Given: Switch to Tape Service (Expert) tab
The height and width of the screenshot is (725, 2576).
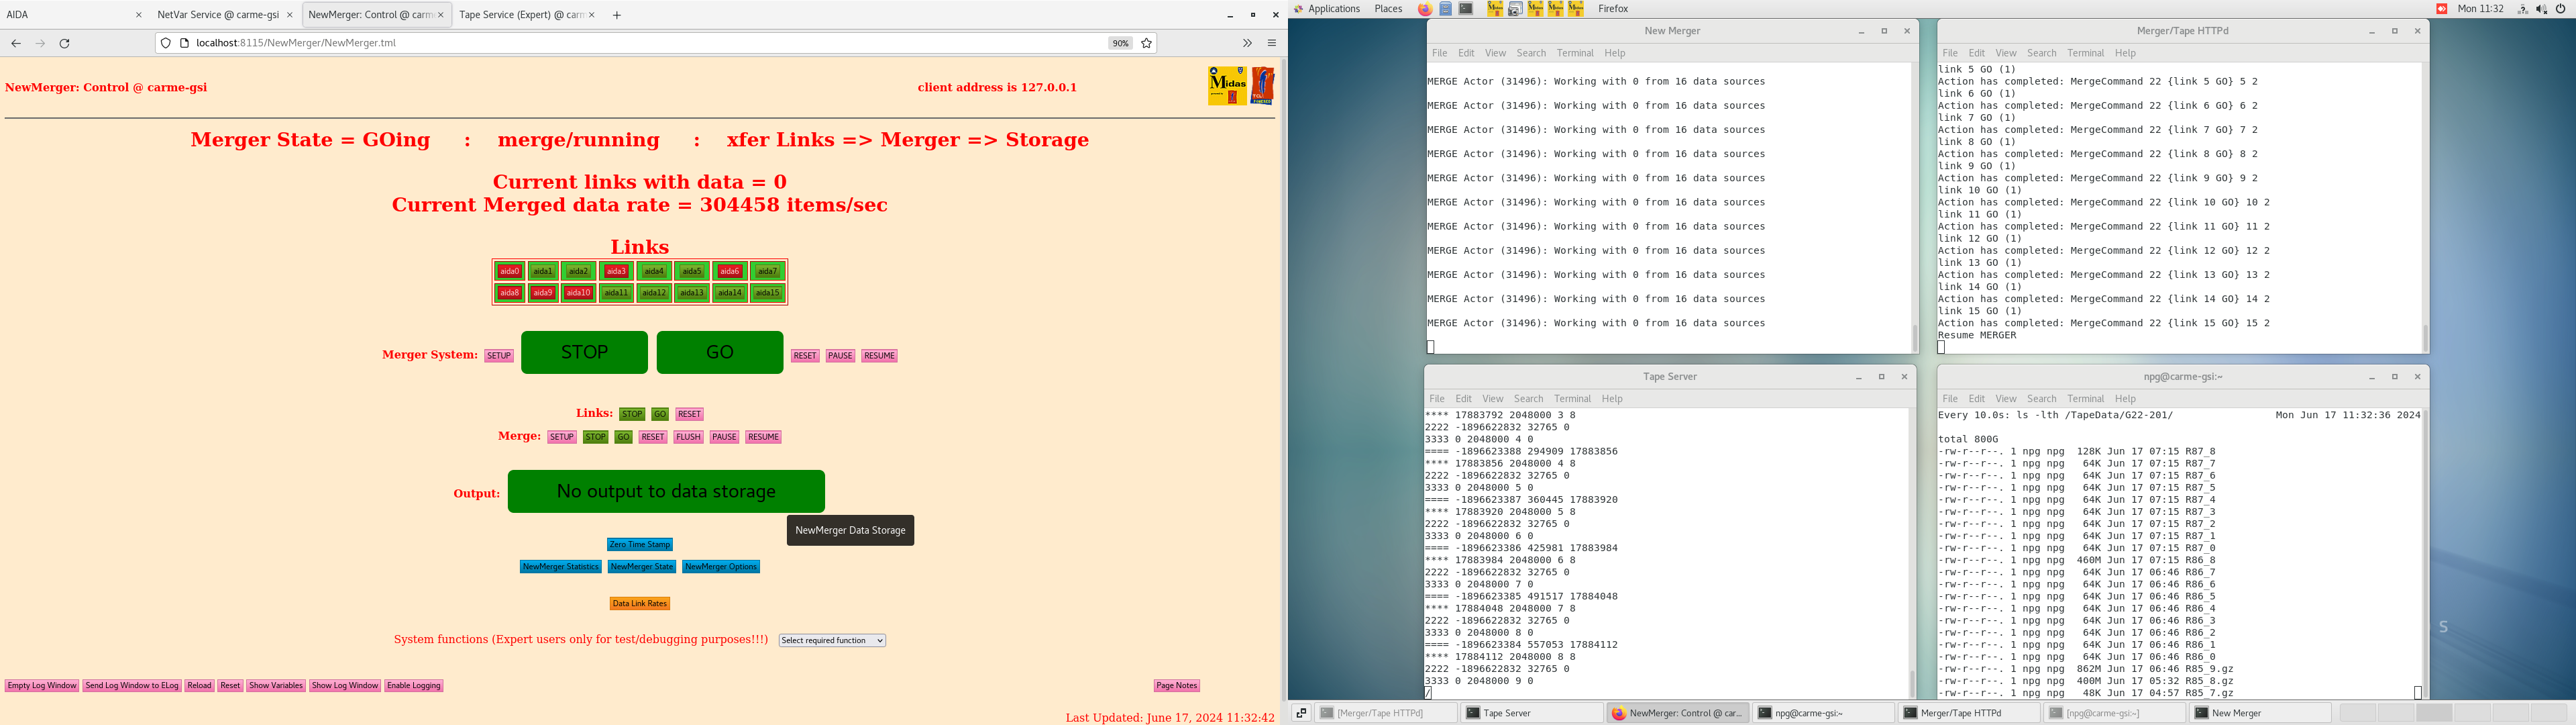Looking at the screenshot, I should click(x=520, y=15).
